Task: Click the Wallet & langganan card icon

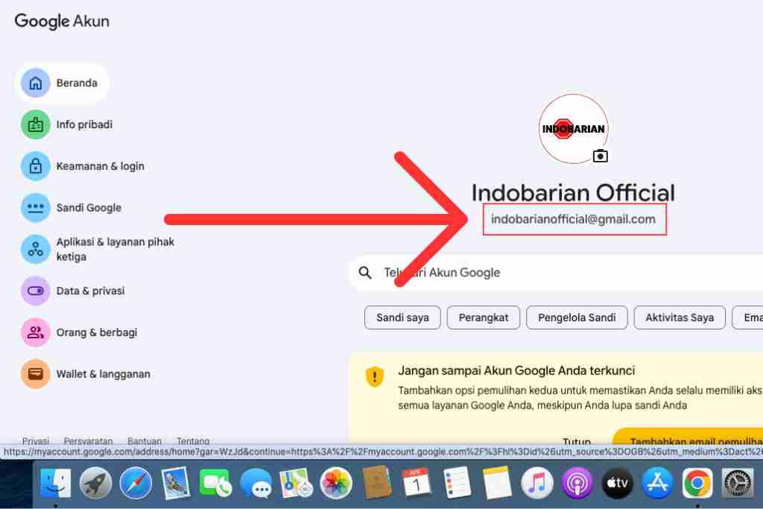Action: point(35,374)
